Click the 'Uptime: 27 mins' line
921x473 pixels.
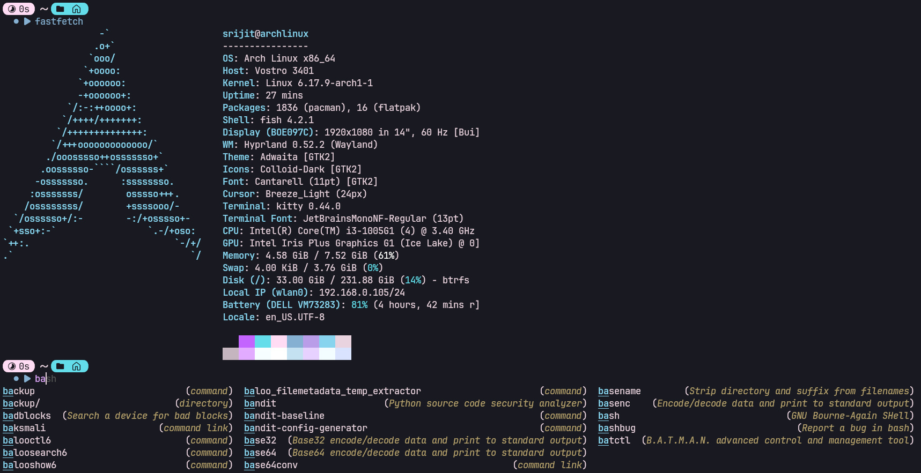[263, 95]
